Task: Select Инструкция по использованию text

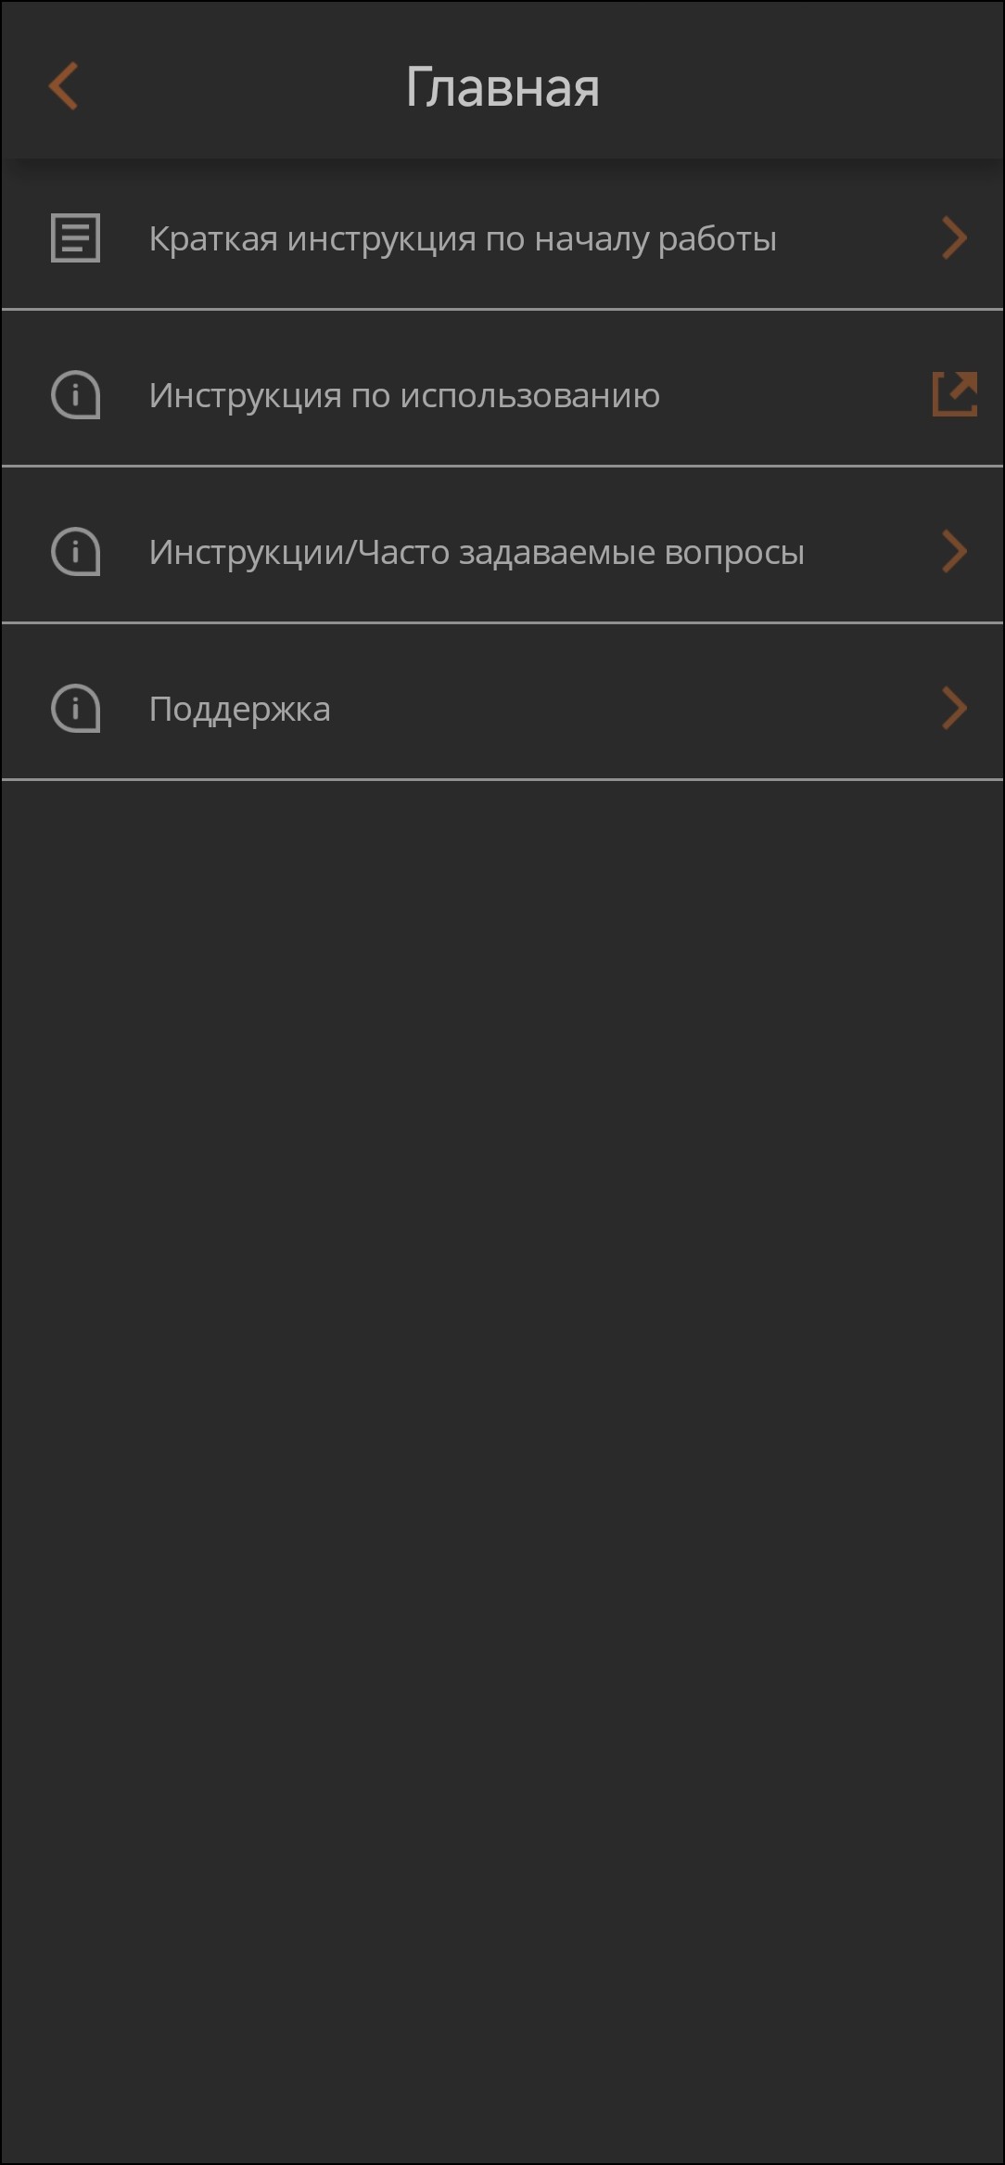Action: pyautogui.click(x=404, y=396)
